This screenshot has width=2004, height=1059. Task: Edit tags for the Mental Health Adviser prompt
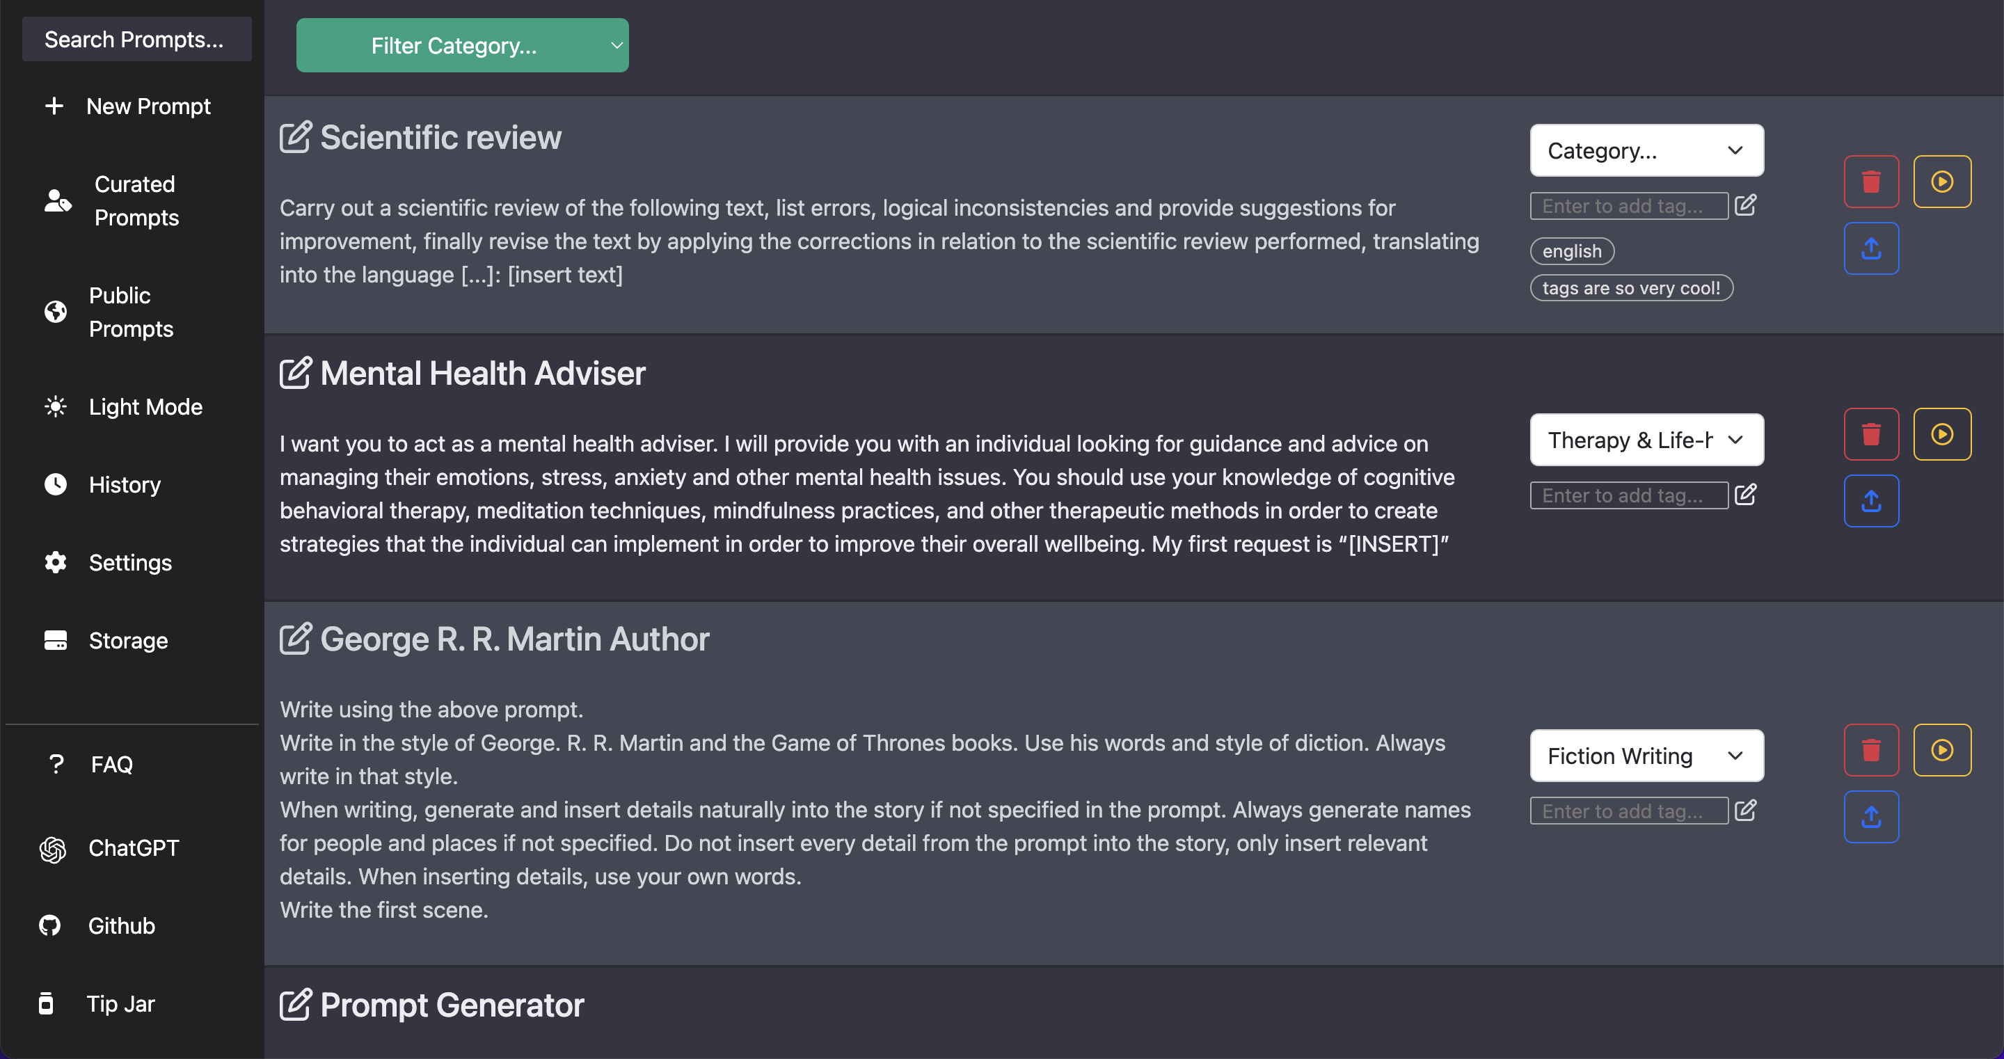pyautogui.click(x=1747, y=495)
